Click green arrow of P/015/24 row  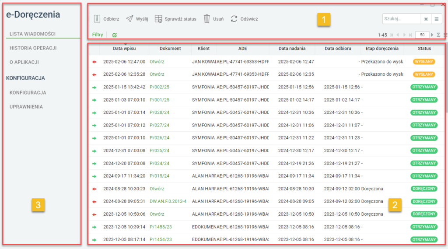click(94, 176)
